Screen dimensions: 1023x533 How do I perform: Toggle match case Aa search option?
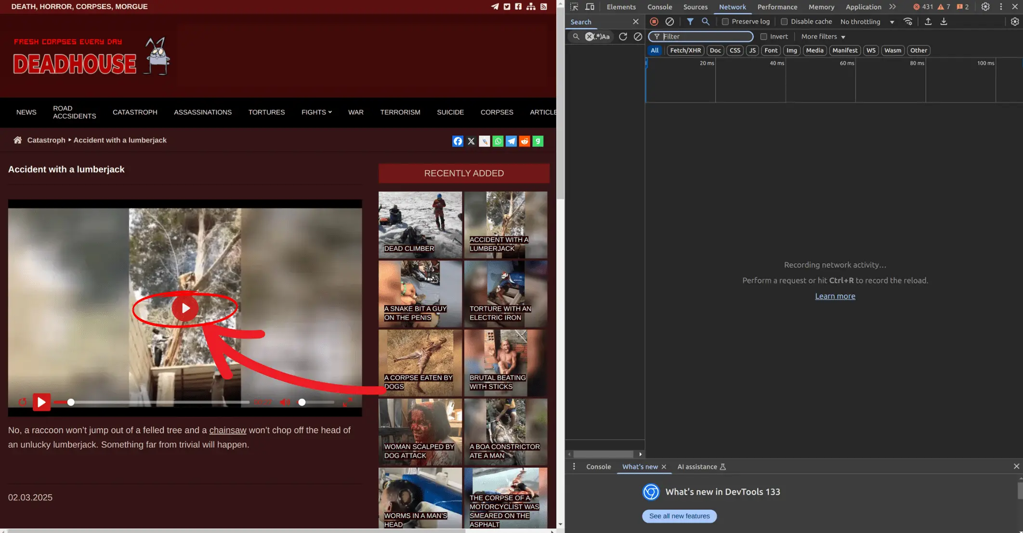click(605, 37)
